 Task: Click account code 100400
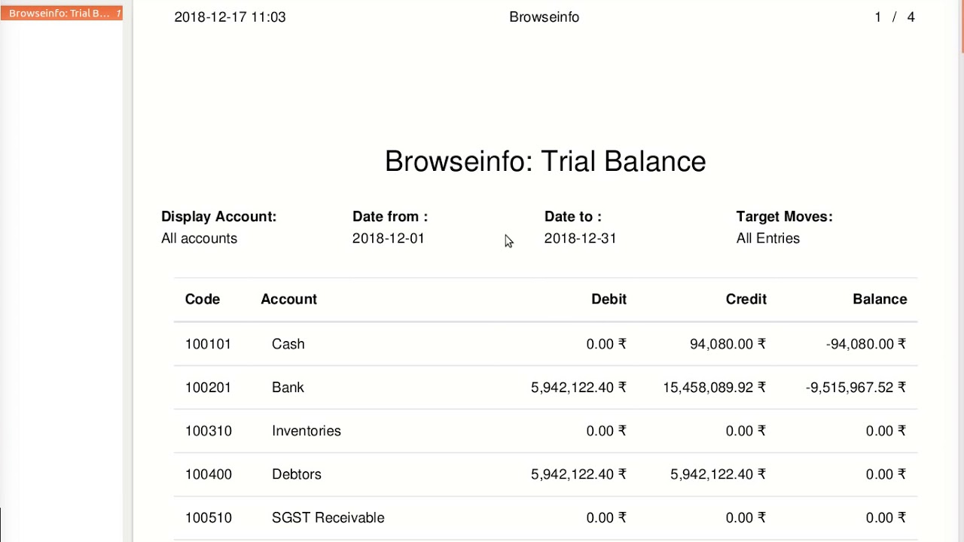pyautogui.click(x=209, y=474)
